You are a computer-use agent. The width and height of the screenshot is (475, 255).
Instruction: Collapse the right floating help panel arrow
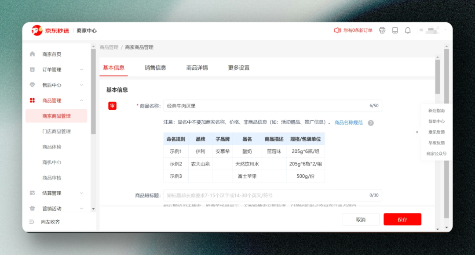click(x=417, y=132)
